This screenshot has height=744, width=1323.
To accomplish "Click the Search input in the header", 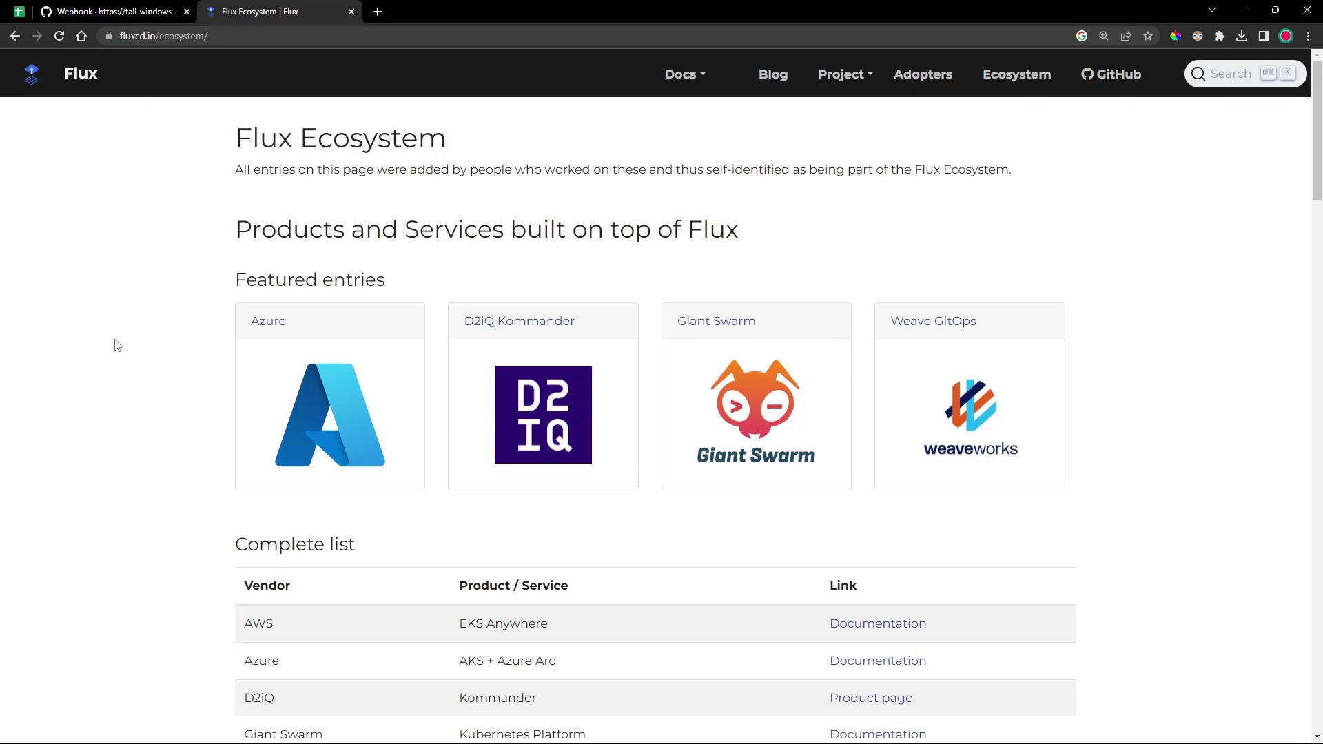I will pyautogui.click(x=1245, y=74).
